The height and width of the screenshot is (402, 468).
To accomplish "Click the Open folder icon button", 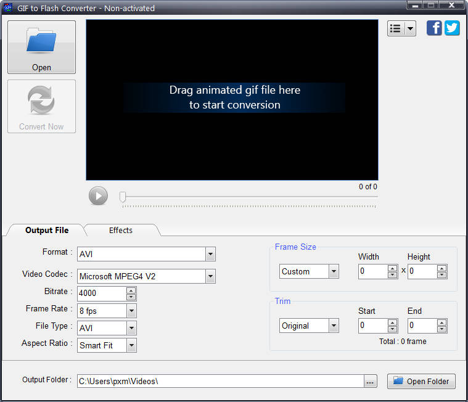I will 41,47.
